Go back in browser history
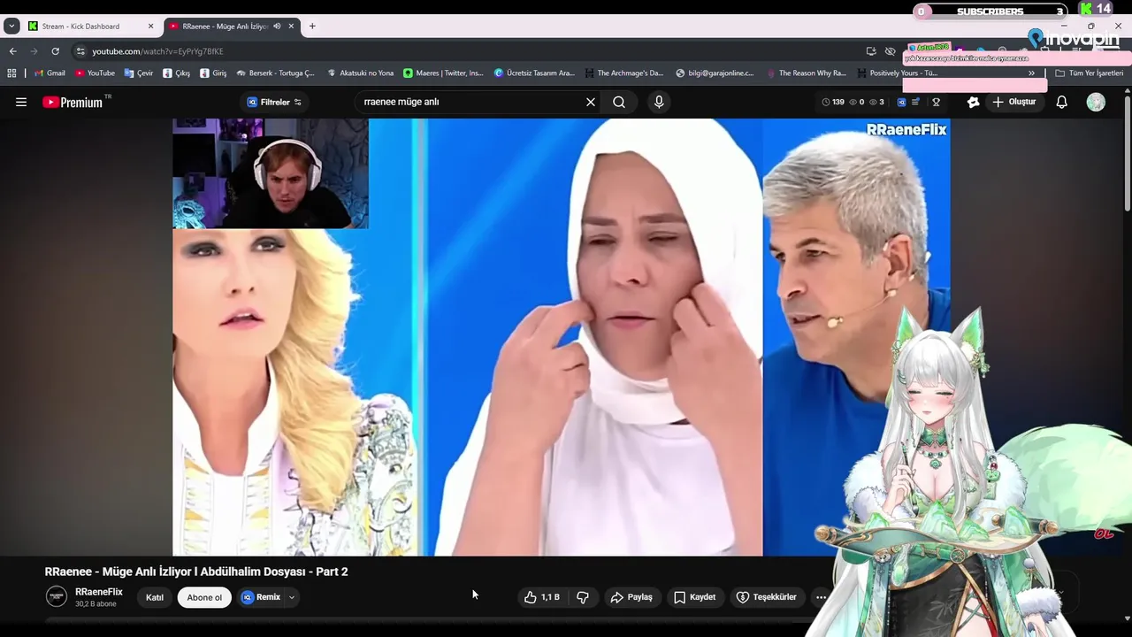The width and height of the screenshot is (1132, 637). pyautogui.click(x=12, y=51)
